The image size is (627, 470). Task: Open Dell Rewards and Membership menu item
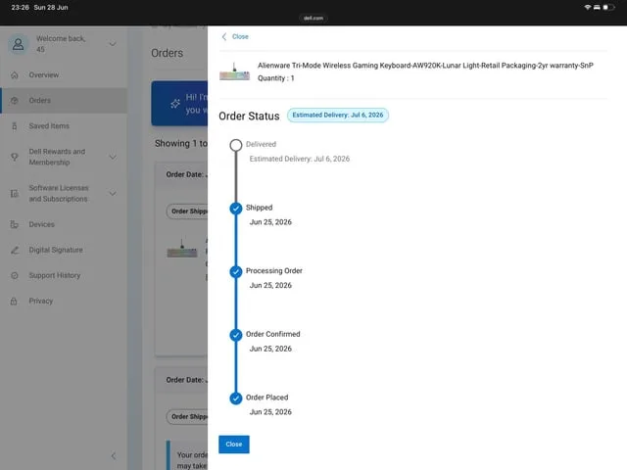pos(57,157)
